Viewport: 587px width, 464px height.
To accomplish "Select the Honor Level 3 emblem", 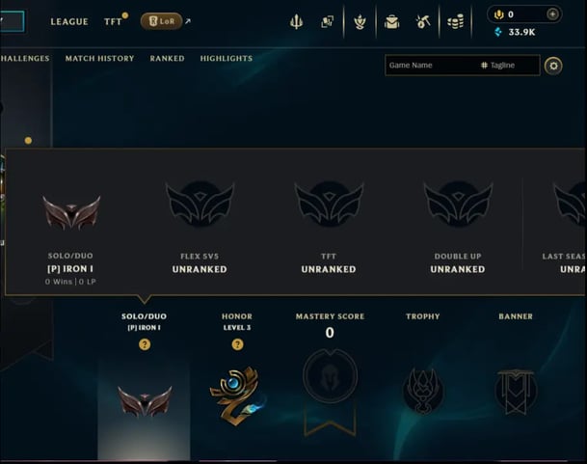I will point(237,396).
